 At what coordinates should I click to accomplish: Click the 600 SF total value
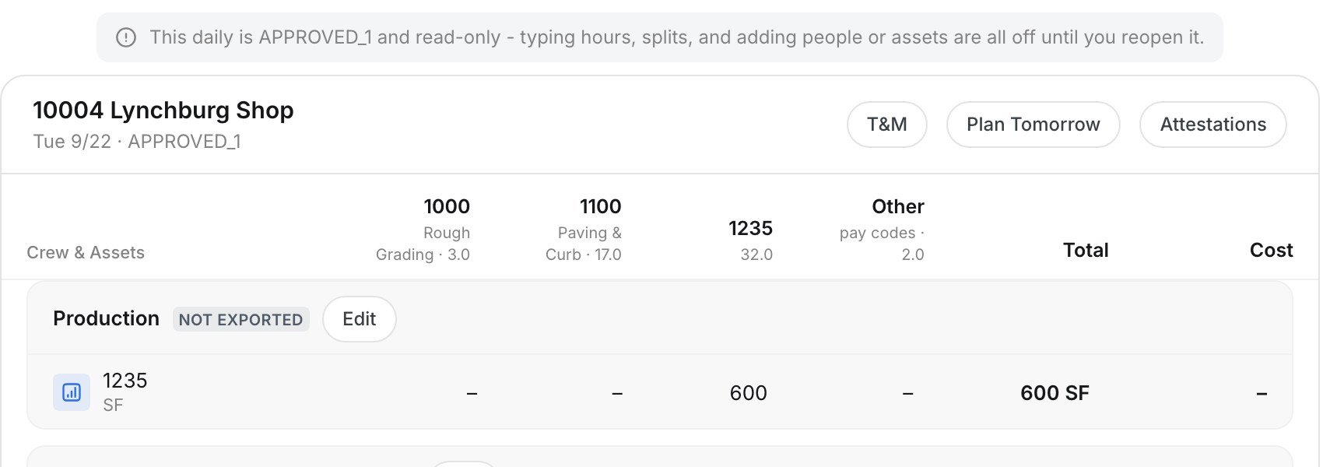click(x=1055, y=393)
